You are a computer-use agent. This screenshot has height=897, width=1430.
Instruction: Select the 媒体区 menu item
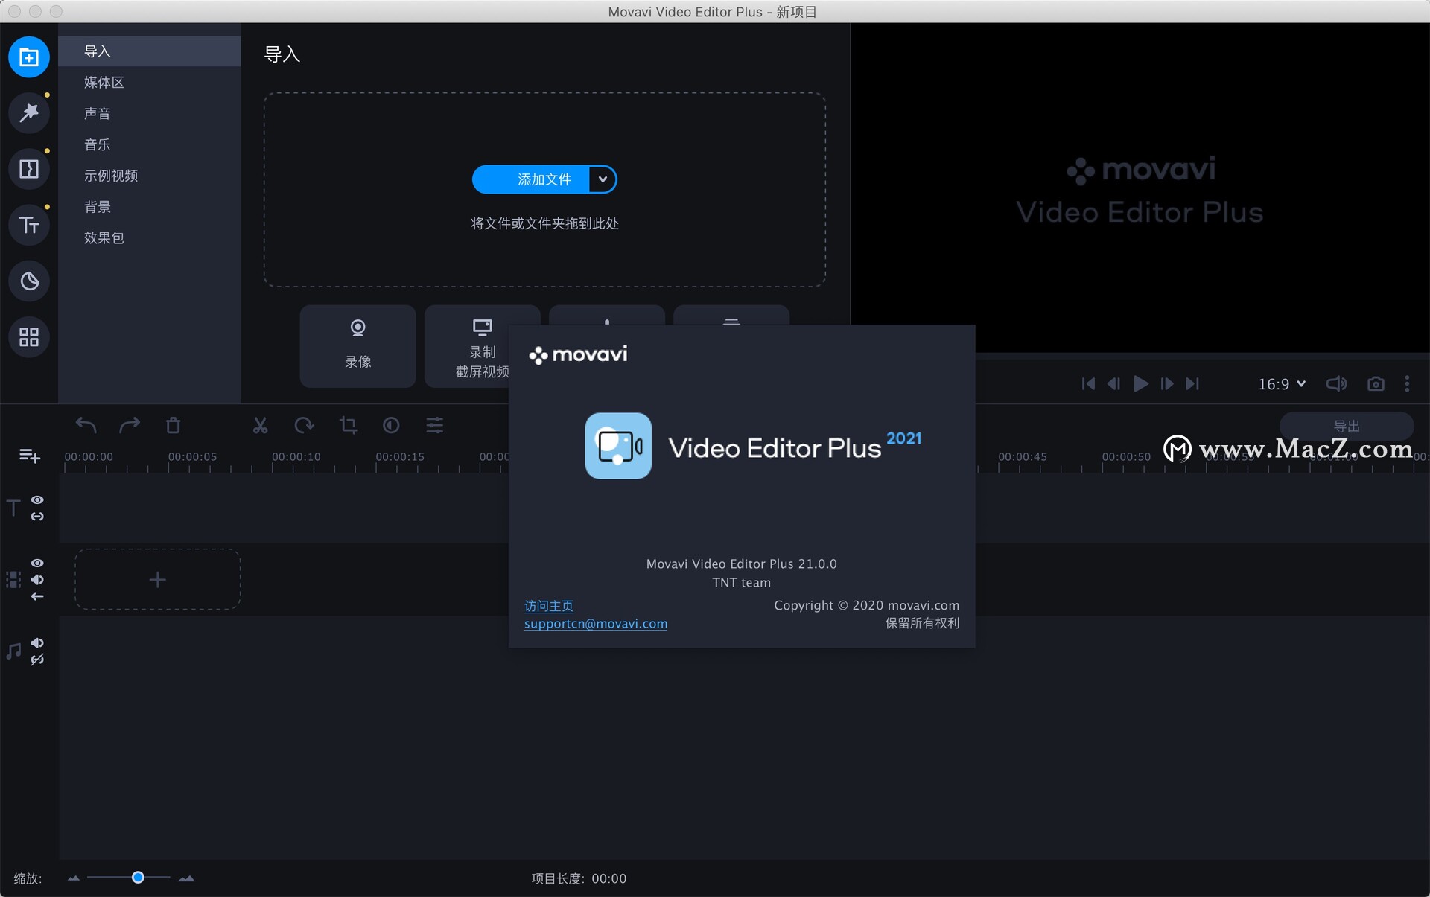[150, 82]
